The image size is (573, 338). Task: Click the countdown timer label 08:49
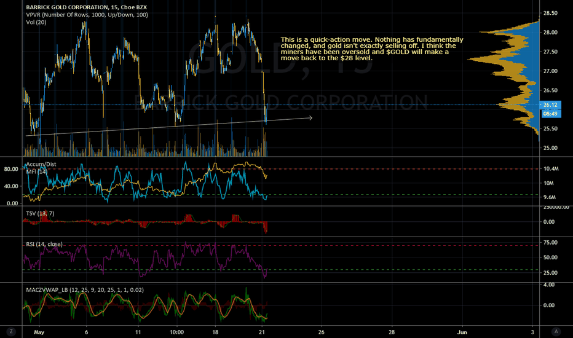(x=550, y=114)
